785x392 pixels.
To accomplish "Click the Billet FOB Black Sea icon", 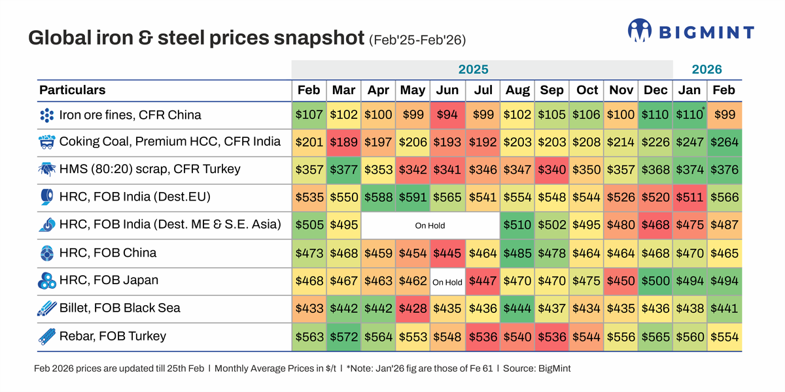I will click(46, 308).
